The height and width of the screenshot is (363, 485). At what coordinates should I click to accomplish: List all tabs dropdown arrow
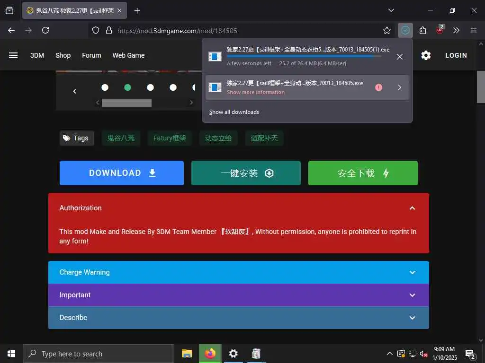click(x=391, y=10)
